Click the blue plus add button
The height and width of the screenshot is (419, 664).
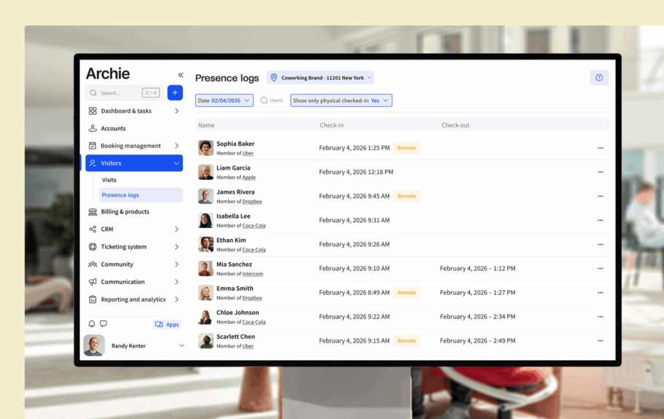click(175, 93)
